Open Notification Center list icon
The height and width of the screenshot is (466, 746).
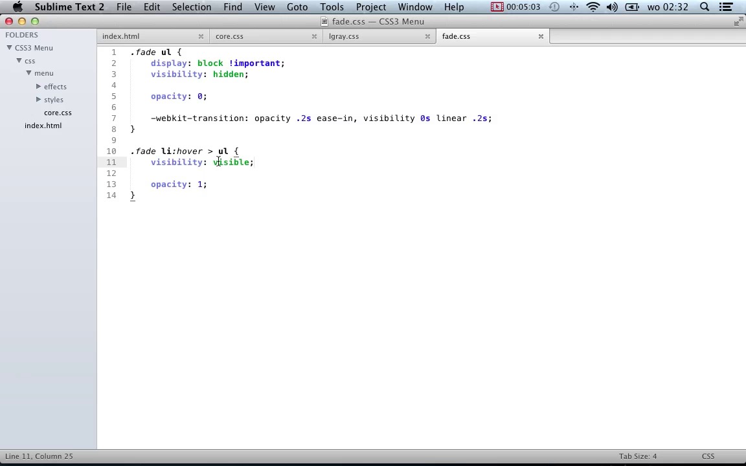click(x=725, y=6)
